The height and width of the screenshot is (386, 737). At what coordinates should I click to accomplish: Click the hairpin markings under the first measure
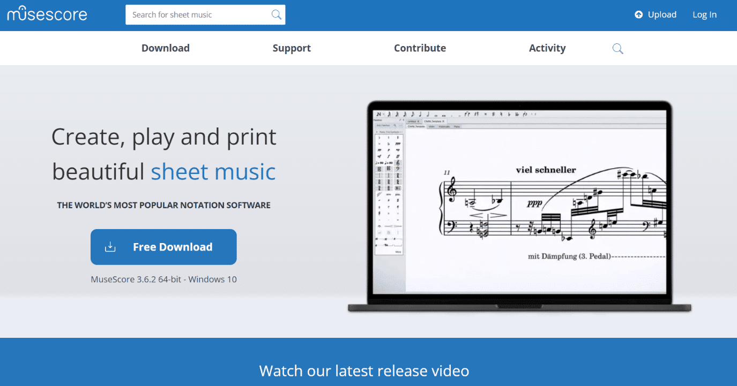487,215
